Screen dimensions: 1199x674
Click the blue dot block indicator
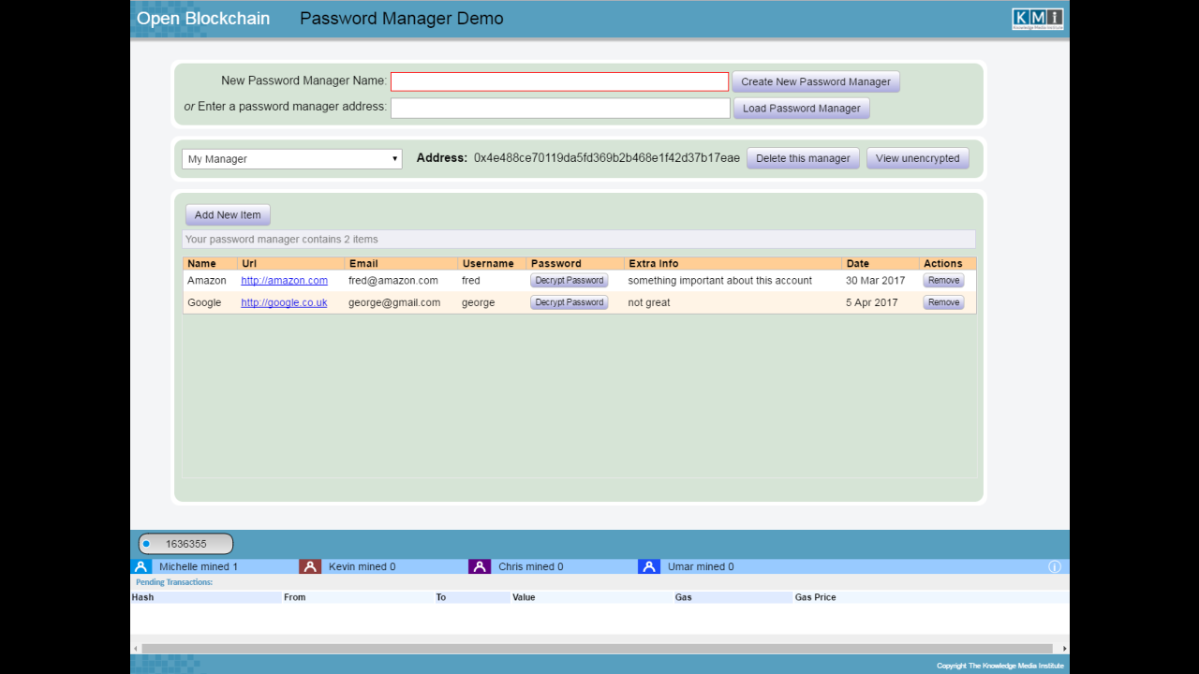click(146, 544)
